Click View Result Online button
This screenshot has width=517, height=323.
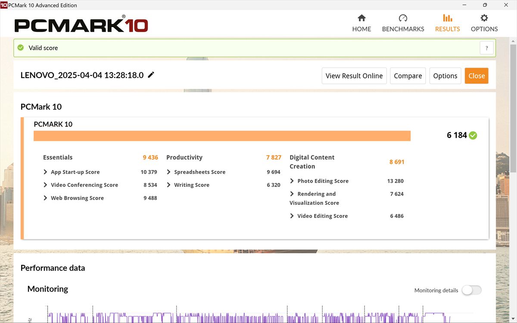[x=354, y=76]
